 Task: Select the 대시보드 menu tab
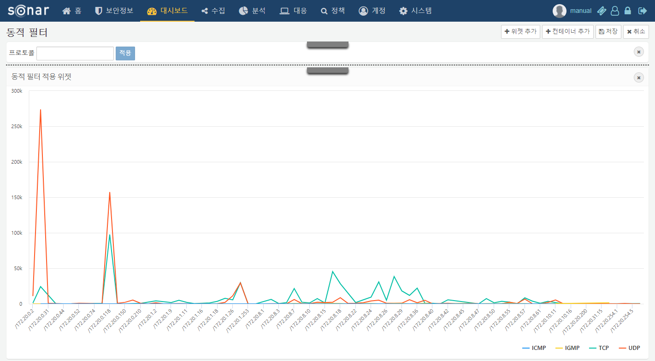tap(167, 11)
